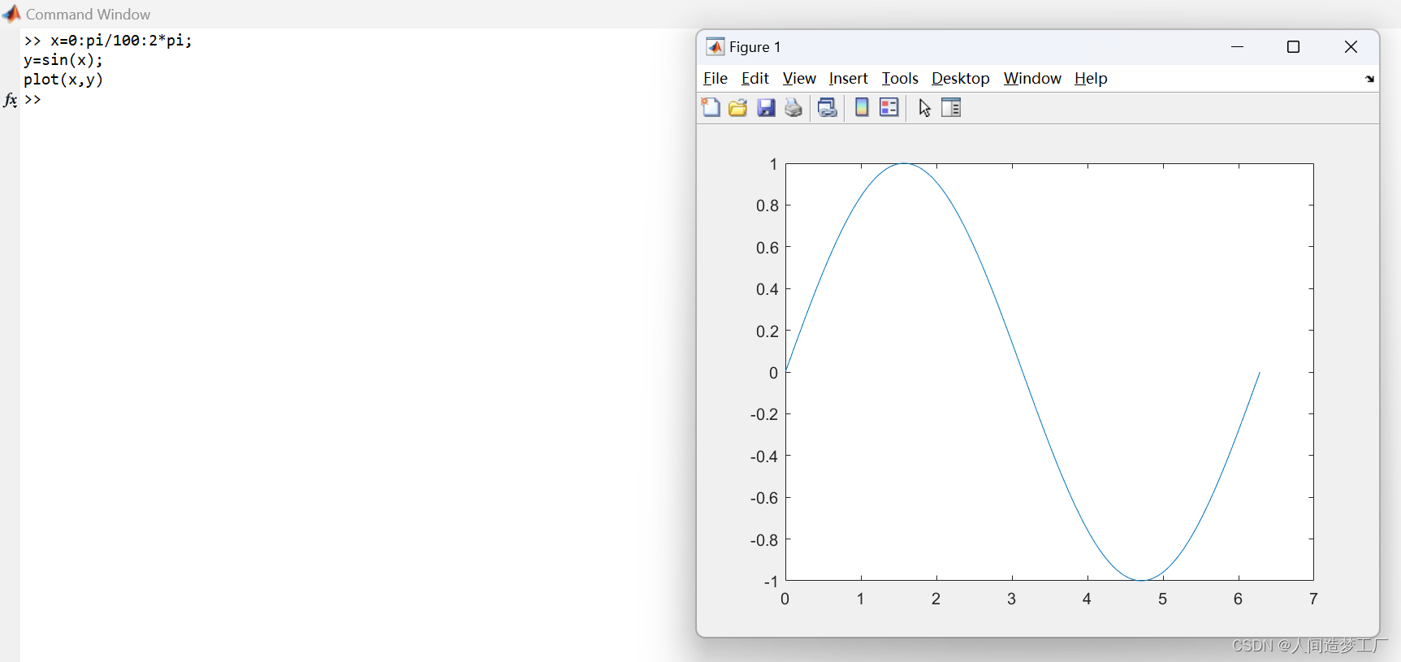Click the x-axis tick label 3

coord(1011,599)
